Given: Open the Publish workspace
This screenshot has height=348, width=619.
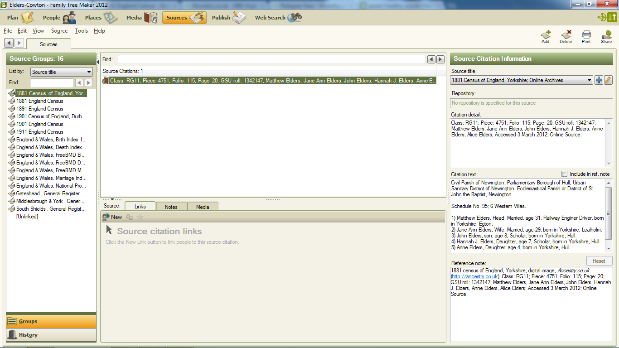Looking at the screenshot, I should click(228, 18).
